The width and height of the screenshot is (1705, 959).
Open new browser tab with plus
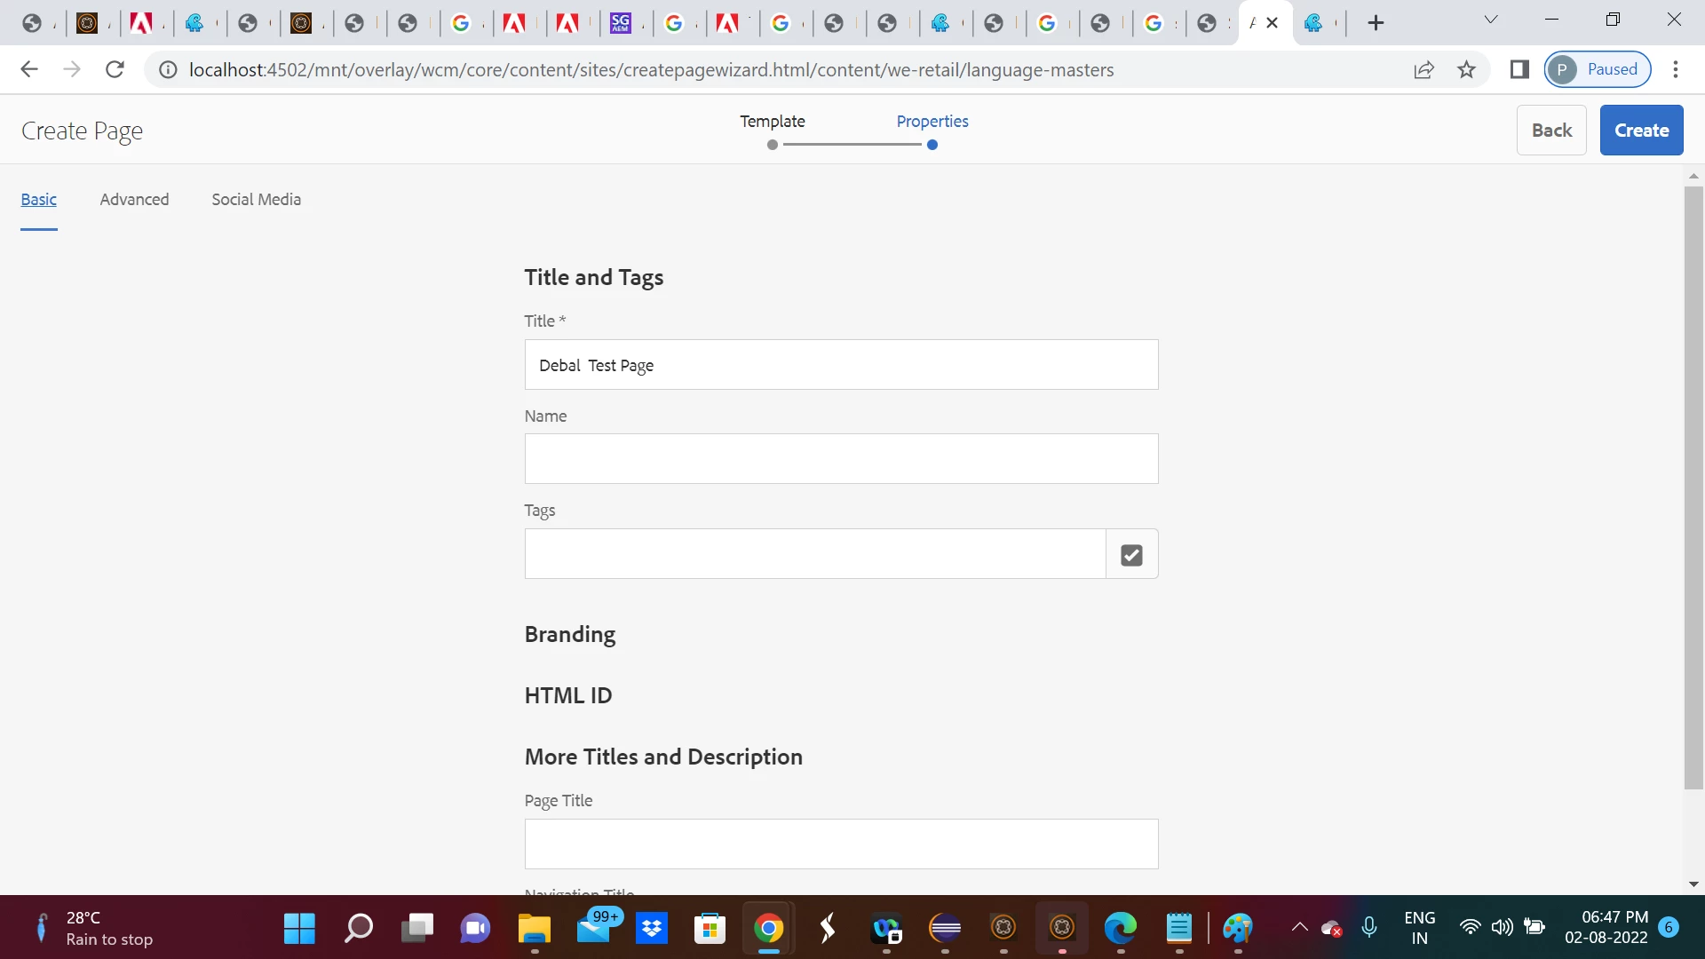(1376, 23)
